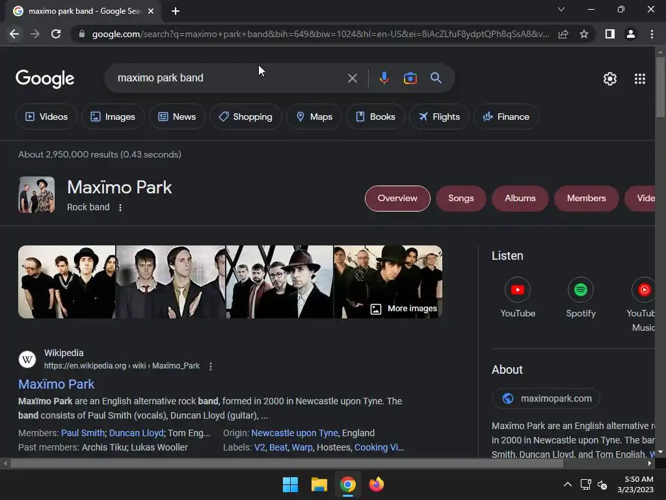Open the Maxïmo Park Wikipedia link
Image resolution: width=666 pixels, height=500 pixels.
[56, 384]
